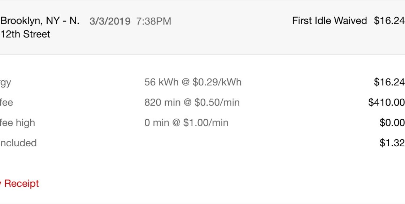Click the $1.32 tax included amount
Image resolution: width=405 pixels, height=204 pixels.
392,143
